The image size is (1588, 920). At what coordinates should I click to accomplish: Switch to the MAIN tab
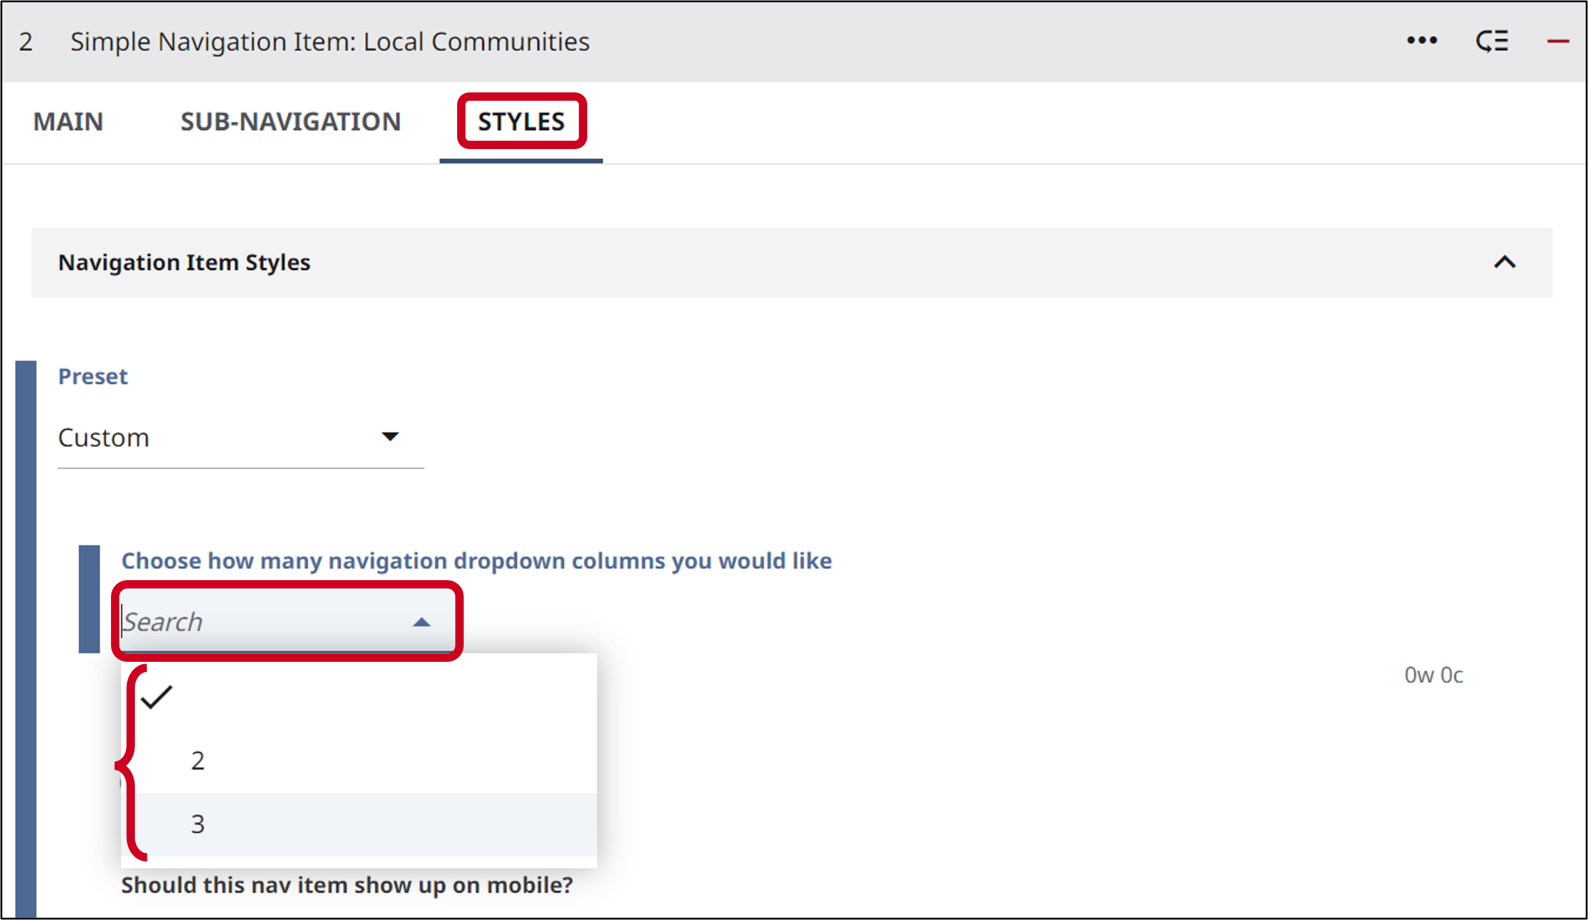pos(68,122)
